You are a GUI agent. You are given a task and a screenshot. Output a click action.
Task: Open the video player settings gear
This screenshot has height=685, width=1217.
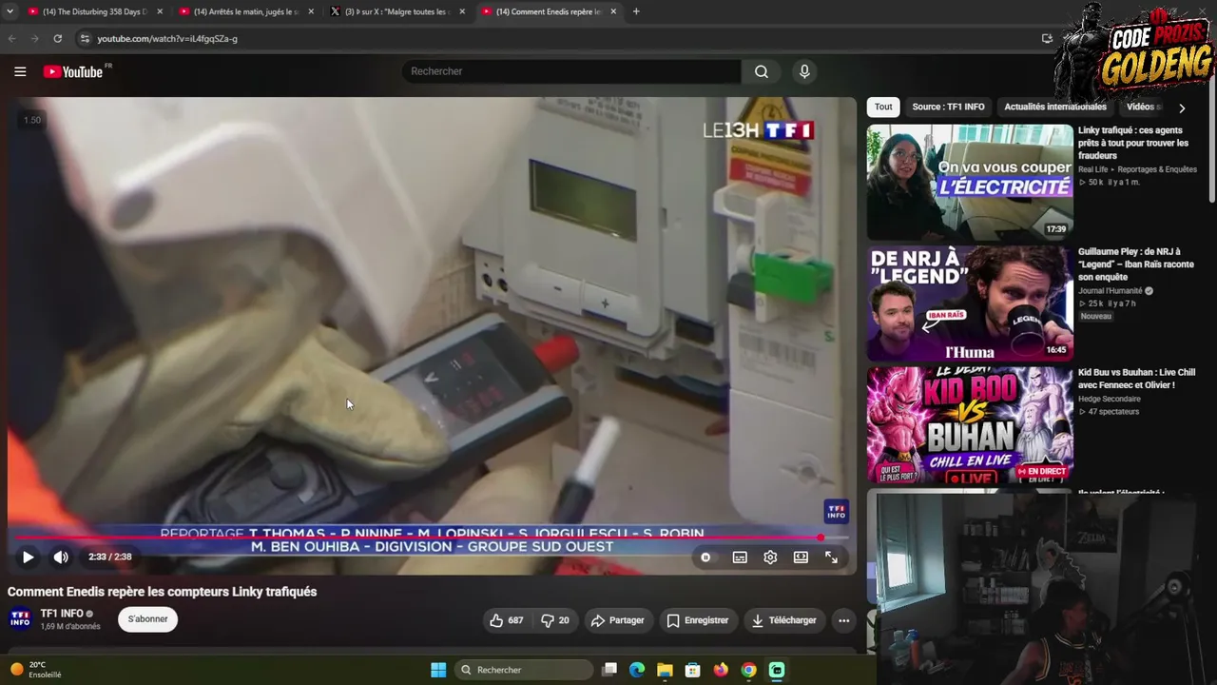770,558
